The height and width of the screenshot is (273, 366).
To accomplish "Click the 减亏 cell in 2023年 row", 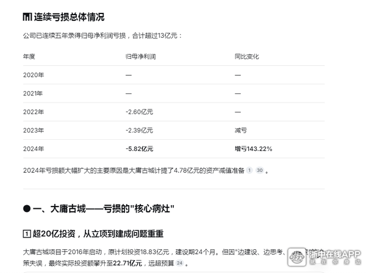I will click(241, 130).
